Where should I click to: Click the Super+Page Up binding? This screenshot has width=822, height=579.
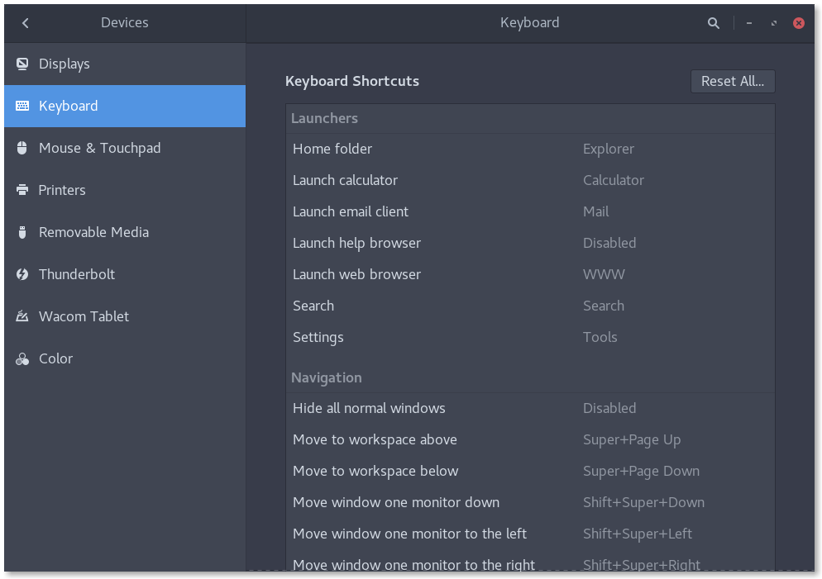(632, 440)
